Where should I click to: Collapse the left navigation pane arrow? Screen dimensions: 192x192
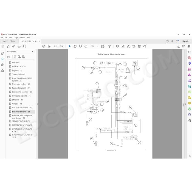(37, 104)
